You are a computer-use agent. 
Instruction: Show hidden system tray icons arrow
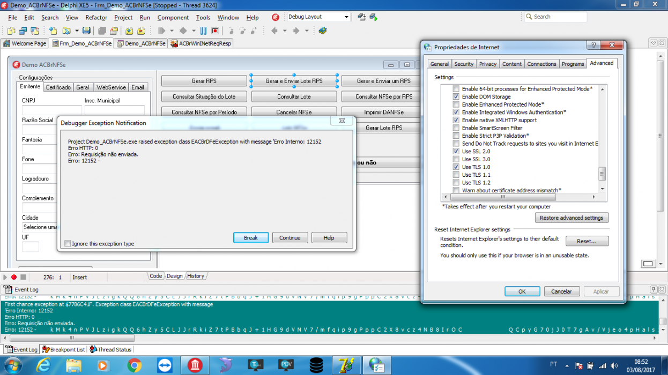click(x=566, y=366)
